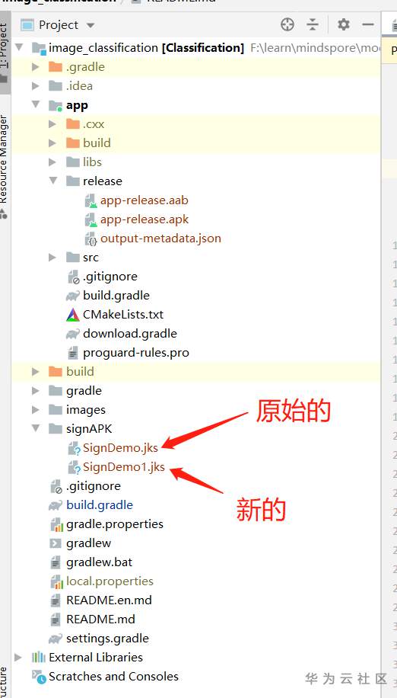Select CMakeLists.txt file
Screen dimensions: 397x698
point(123,315)
